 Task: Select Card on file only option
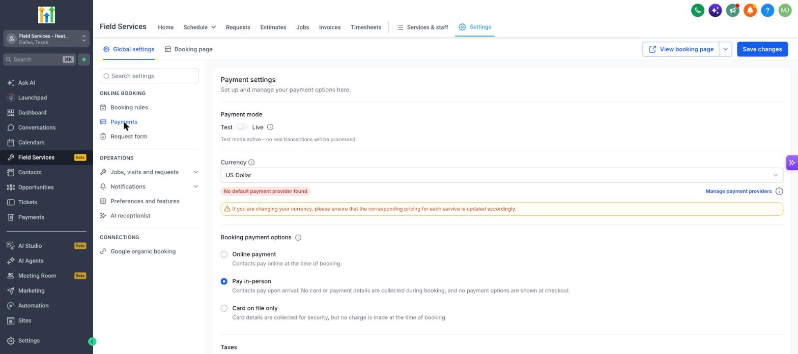[224, 308]
